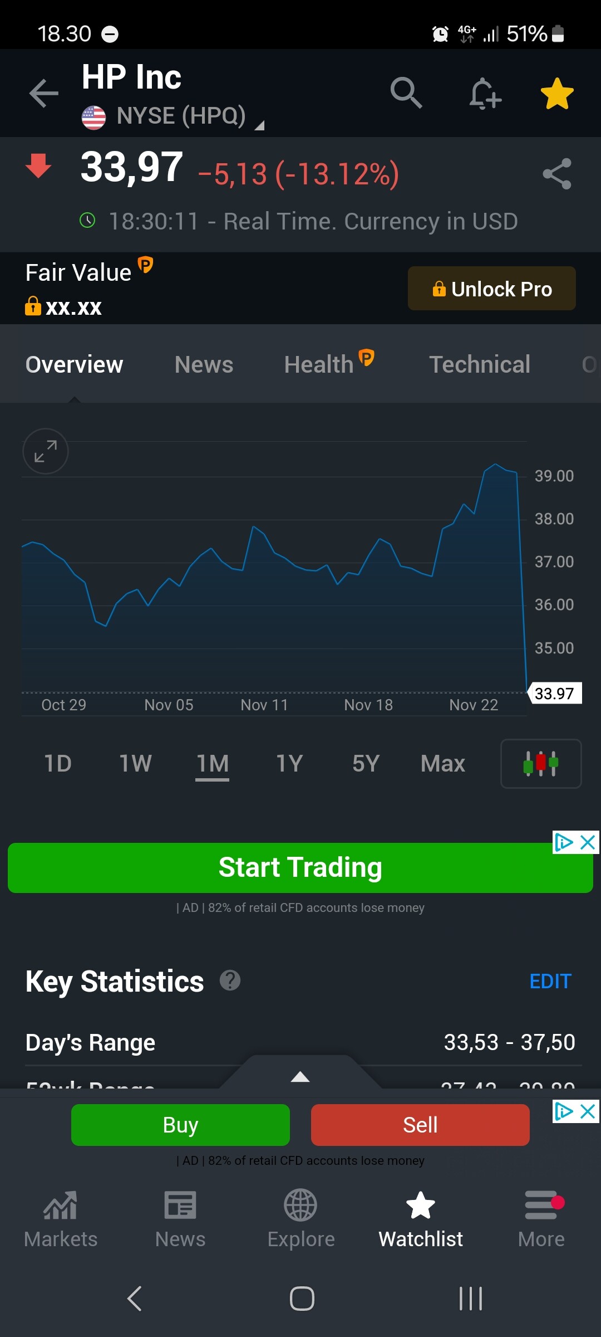Tap Android back navigation button

[x=135, y=1299]
